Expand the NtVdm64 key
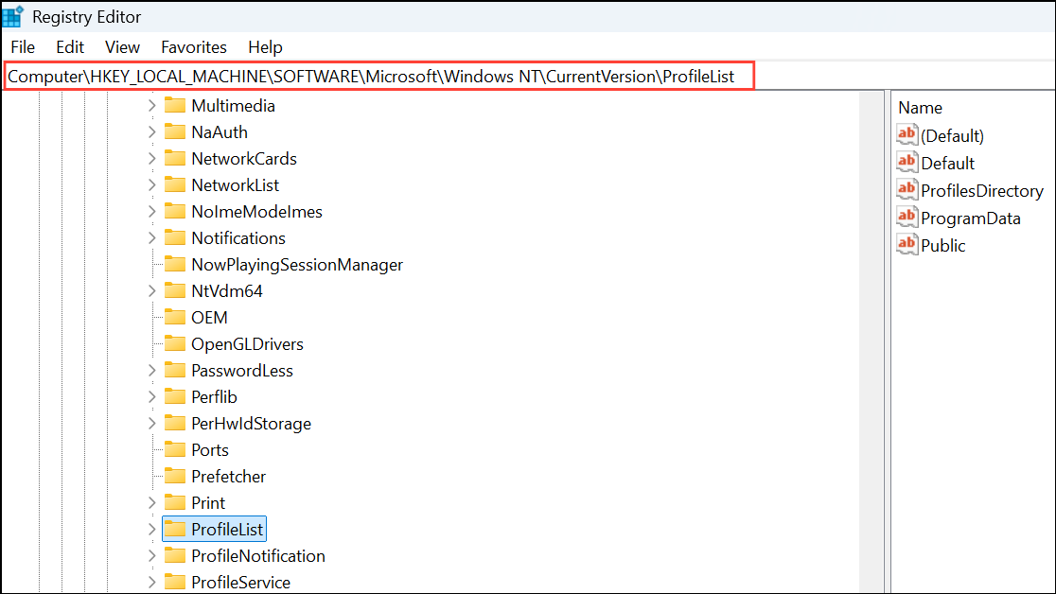The height and width of the screenshot is (594, 1056). click(152, 291)
